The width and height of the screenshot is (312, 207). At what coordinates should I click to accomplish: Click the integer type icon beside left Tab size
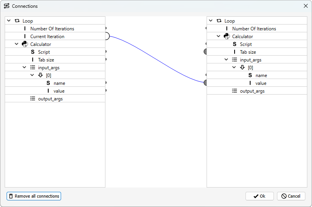[33, 60]
